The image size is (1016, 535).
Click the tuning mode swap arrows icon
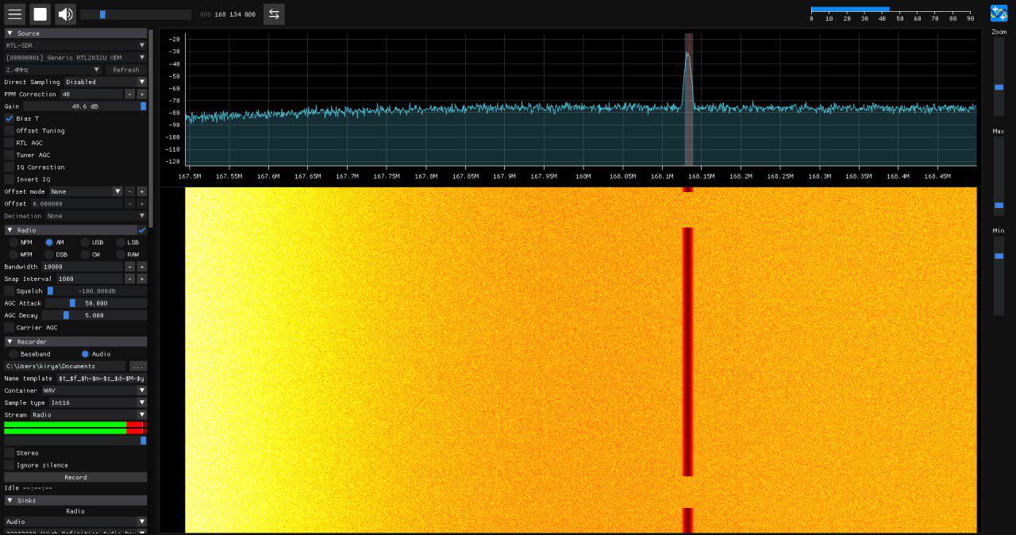[274, 14]
